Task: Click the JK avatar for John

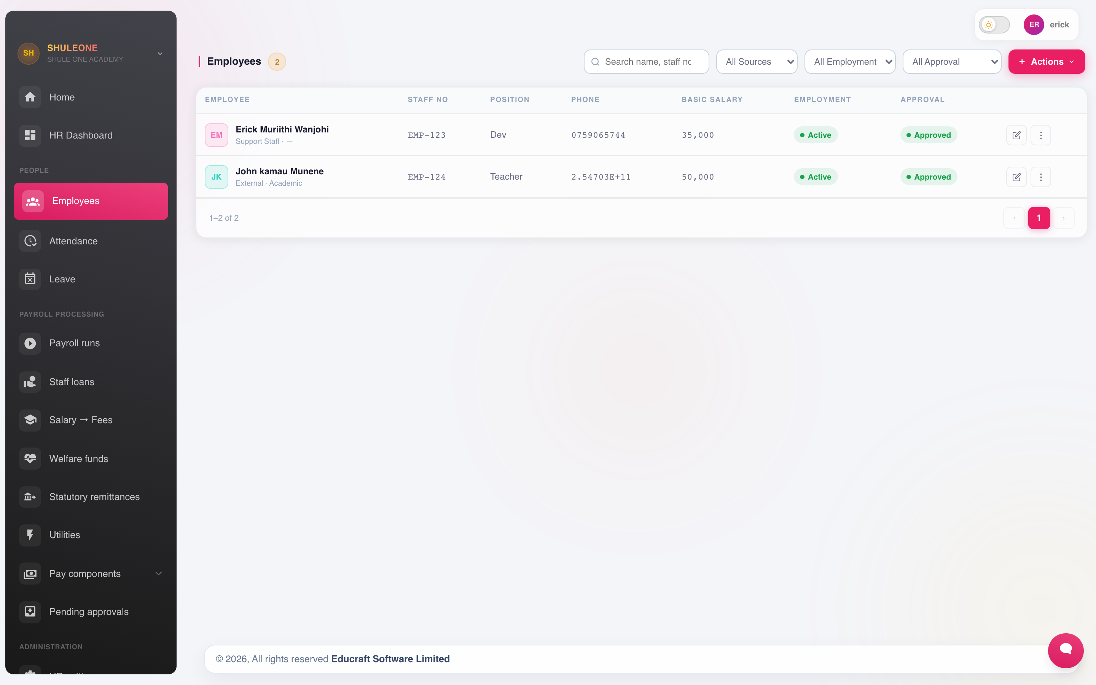Action: coord(217,177)
